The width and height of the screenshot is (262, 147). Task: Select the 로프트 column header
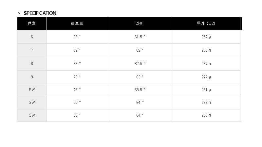pyautogui.click(x=77, y=24)
